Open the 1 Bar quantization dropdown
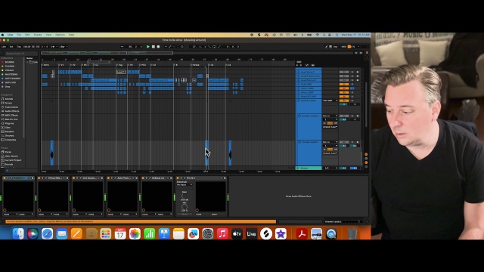484x272 pixels. pyautogui.click(x=64, y=47)
